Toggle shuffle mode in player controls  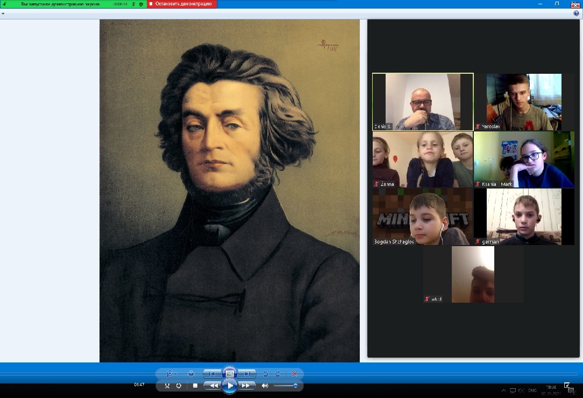(167, 386)
